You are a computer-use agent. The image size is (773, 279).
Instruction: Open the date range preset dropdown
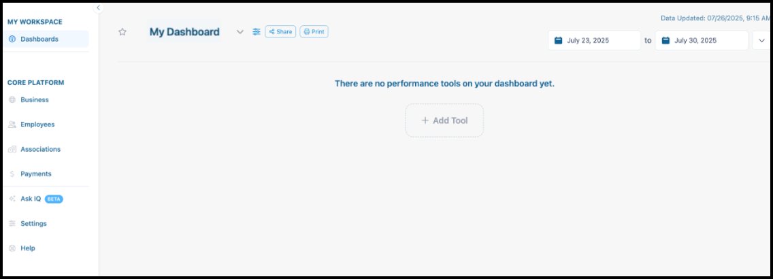761,41
